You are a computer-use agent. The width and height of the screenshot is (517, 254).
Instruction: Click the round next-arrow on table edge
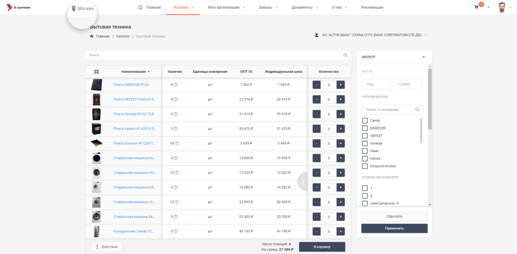(x=302, y=181)
